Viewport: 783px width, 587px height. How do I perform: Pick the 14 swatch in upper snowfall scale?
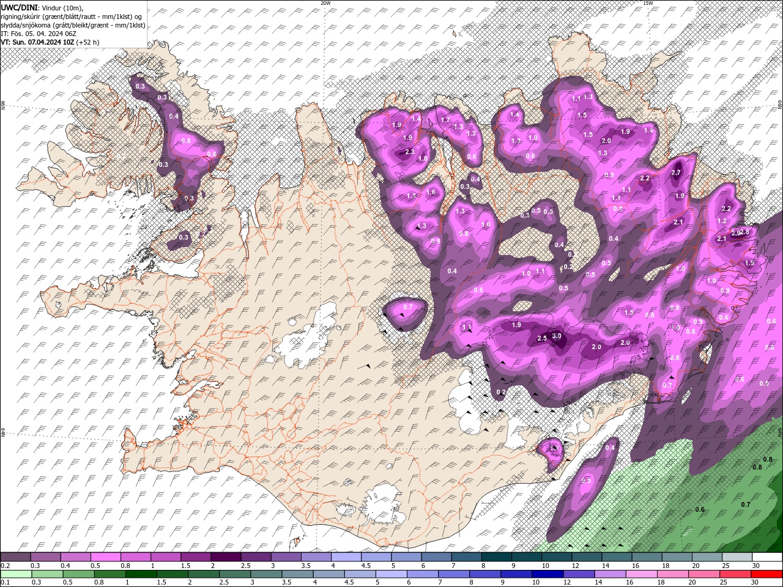(x=617, y=557)
